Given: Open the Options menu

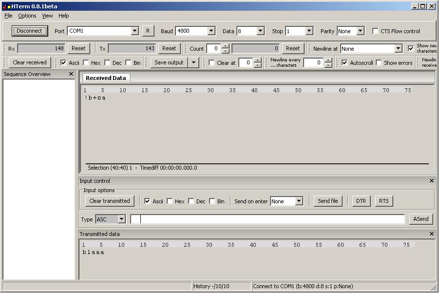Looking at the screenshot, I should [27, 16].
